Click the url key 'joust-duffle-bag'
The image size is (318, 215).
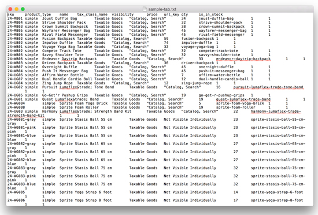pyautogui.click(x=216, y=18)
